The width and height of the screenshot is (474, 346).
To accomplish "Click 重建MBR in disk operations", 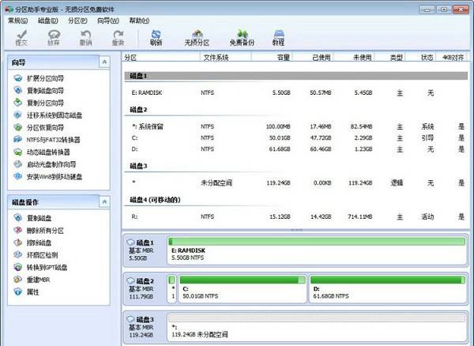I will (39, 280).
